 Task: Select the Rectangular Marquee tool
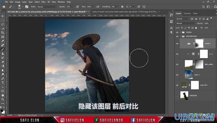[x=3, y=20]
